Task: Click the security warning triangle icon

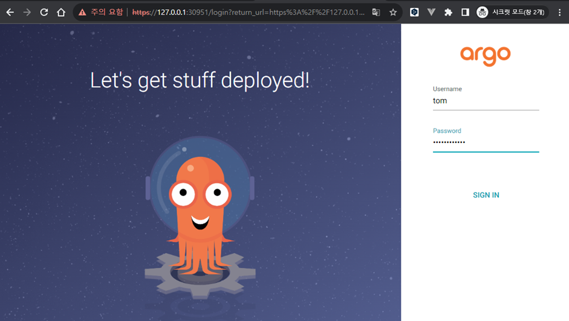Action: tap(82, 12)
